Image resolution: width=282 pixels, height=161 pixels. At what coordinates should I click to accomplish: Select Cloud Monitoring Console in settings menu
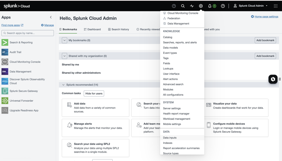(x=182, y=13)
